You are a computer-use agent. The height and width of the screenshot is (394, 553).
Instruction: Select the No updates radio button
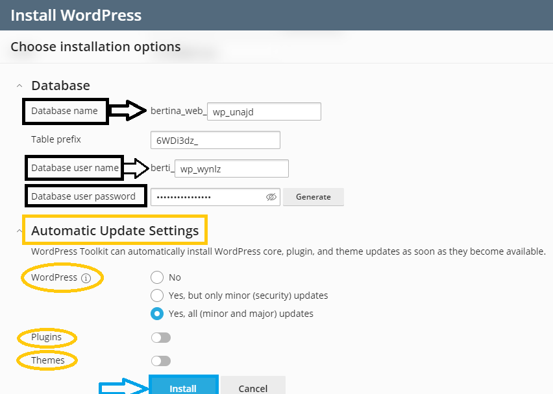(157, 277)
